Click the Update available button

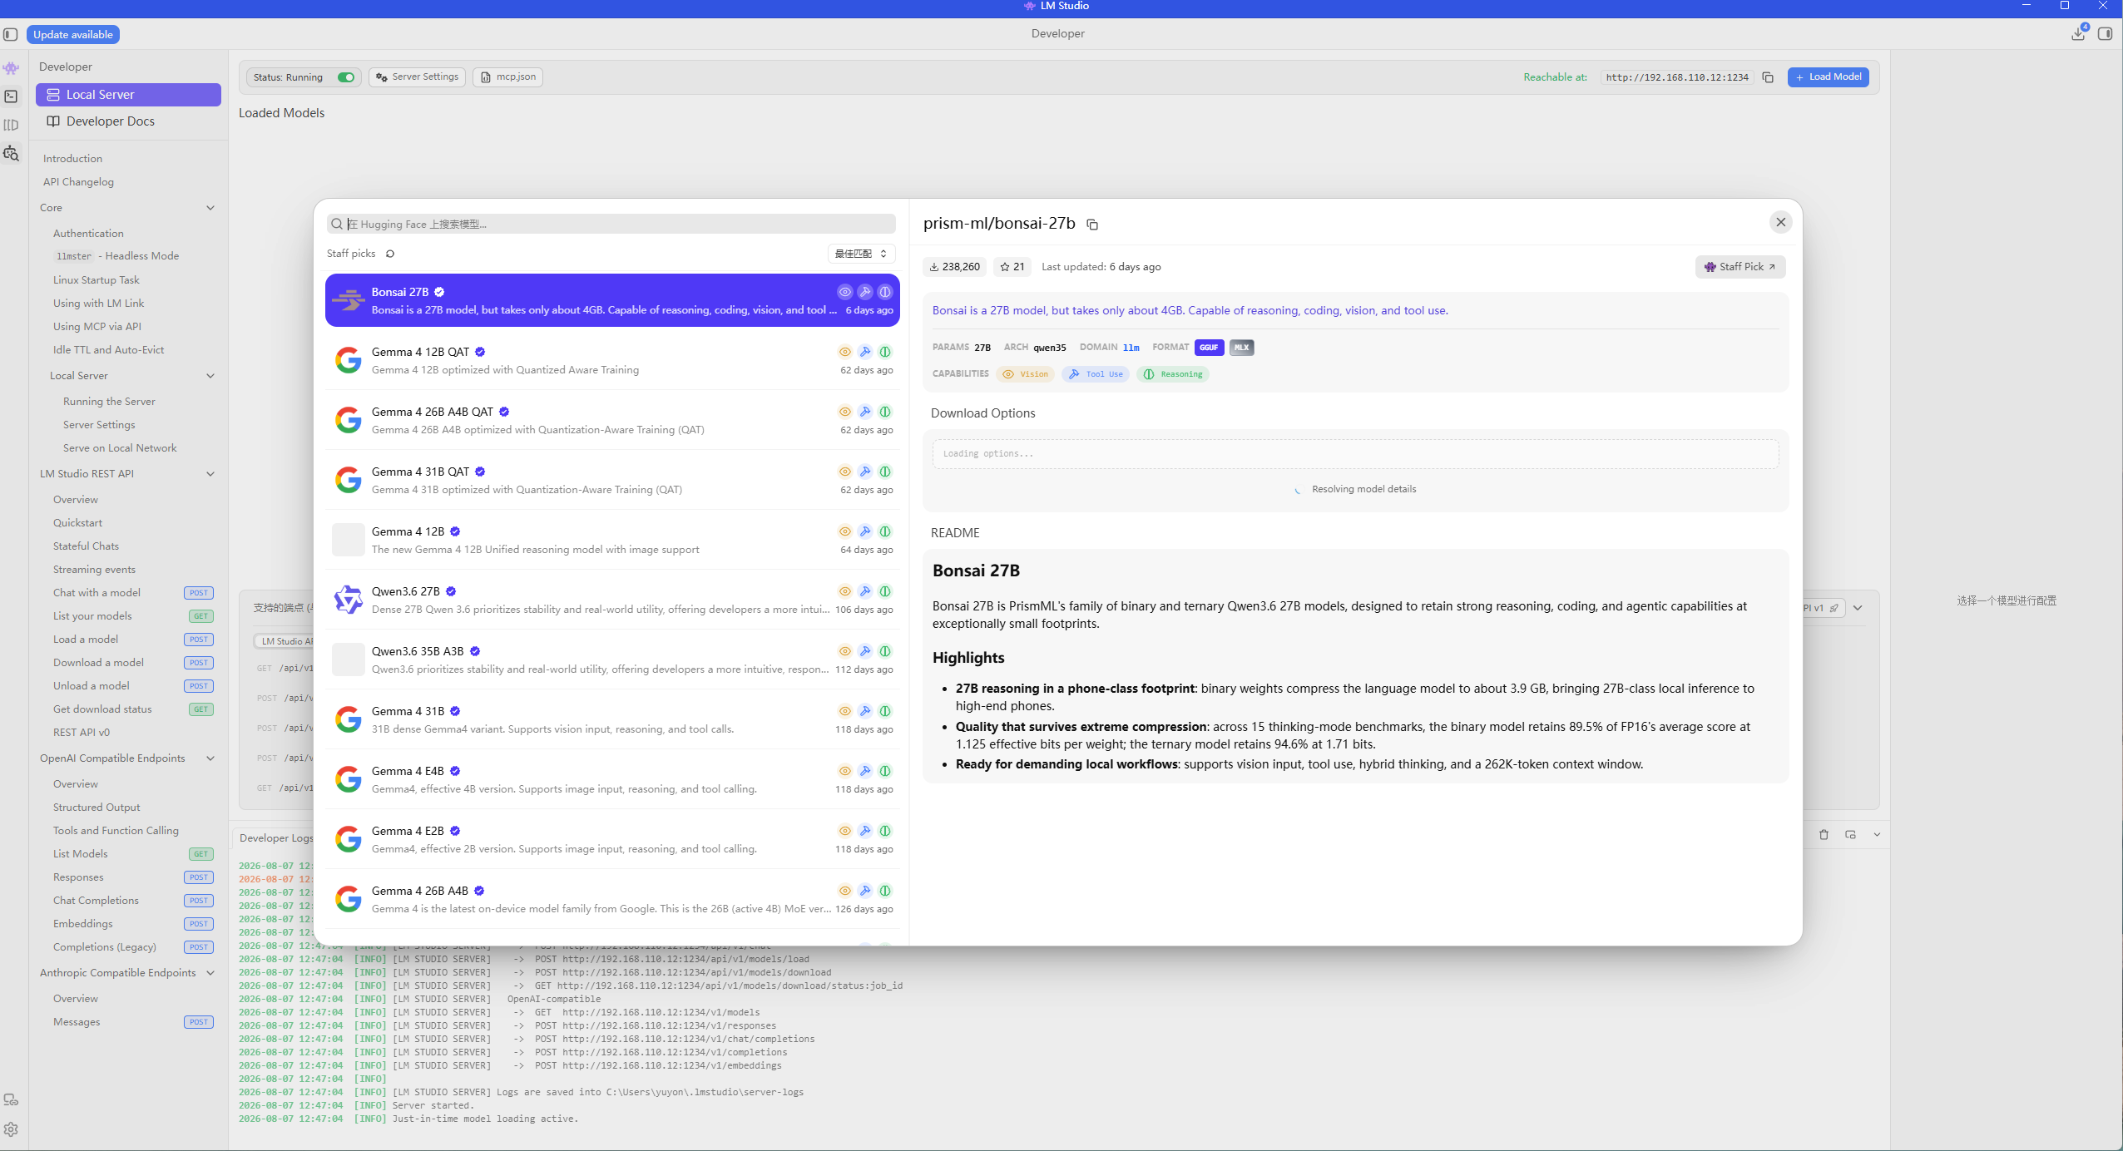coord(73,35)
